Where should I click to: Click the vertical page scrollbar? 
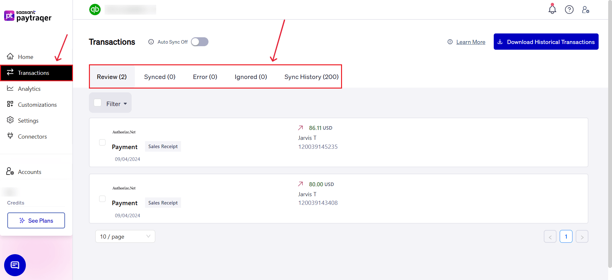point(610,134)
